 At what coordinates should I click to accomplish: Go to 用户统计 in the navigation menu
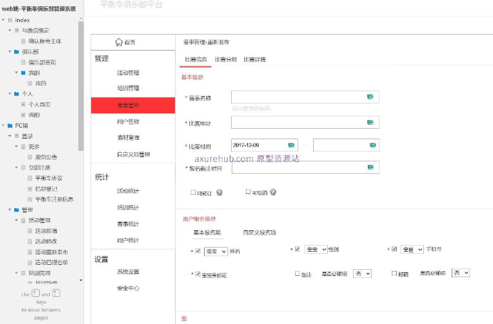(128, 240)
